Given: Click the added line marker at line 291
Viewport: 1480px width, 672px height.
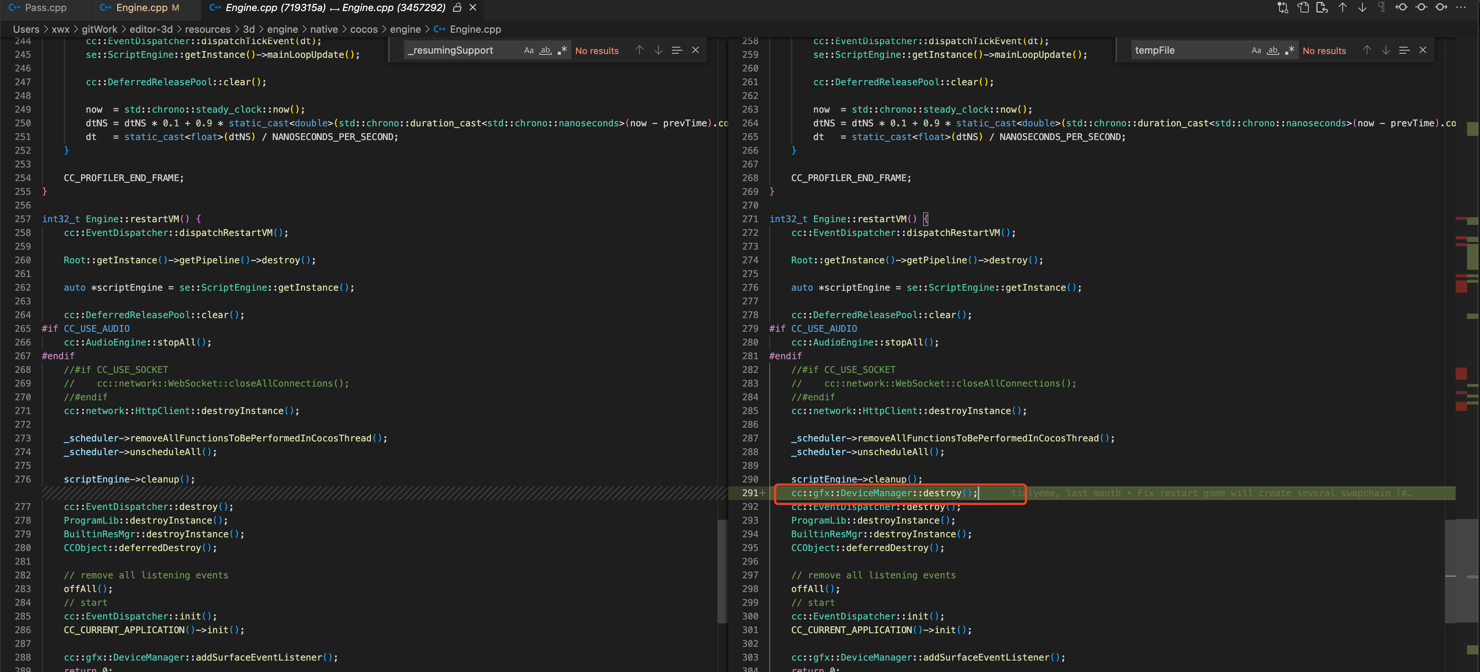Looking at the screenshot, I should tap(762, 493).
